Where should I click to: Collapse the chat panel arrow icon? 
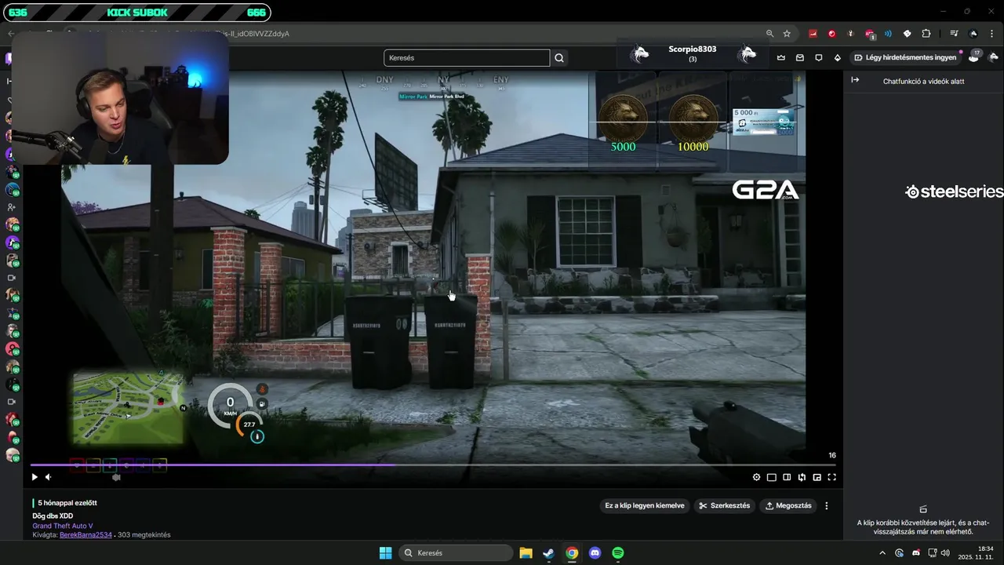tap(855, 80)
